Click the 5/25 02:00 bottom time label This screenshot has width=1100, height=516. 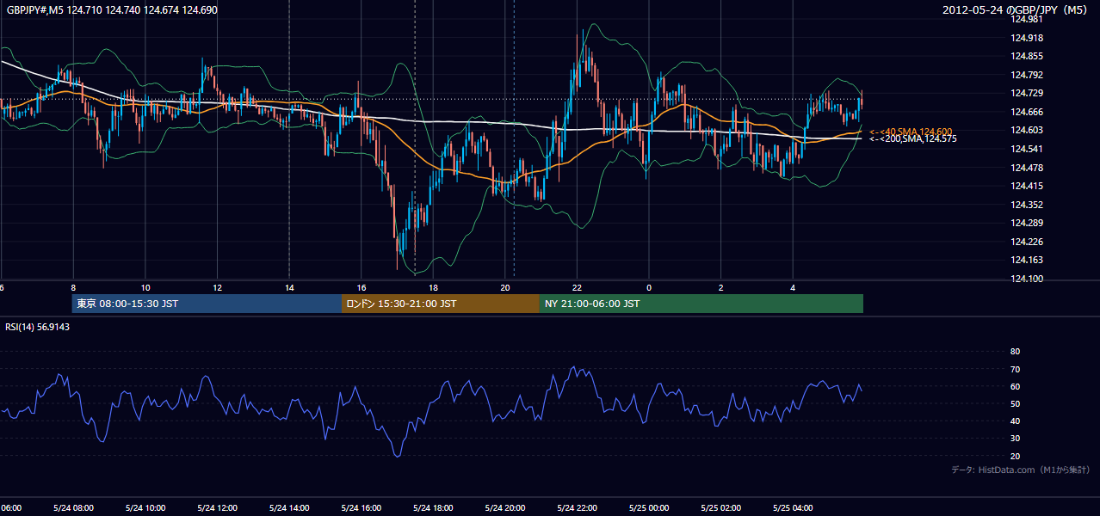(x=721, y=508)
